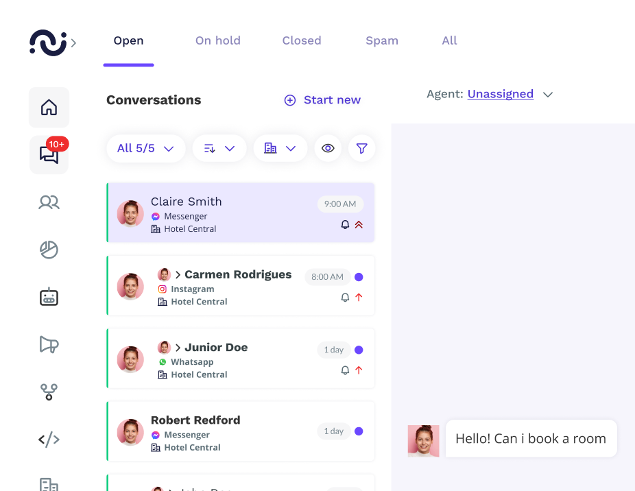Toggle bell notification on Claire Smith conversation
Viewport: 635px width, 491px height.
coord(345,224)
